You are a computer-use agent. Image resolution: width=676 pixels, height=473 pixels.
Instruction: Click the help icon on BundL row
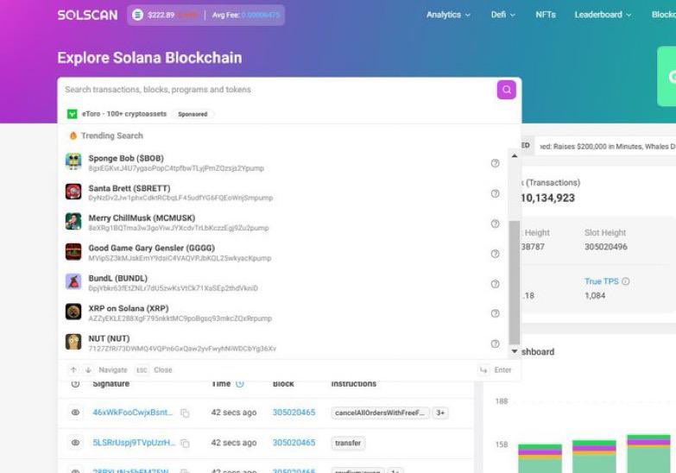[495, 284]
